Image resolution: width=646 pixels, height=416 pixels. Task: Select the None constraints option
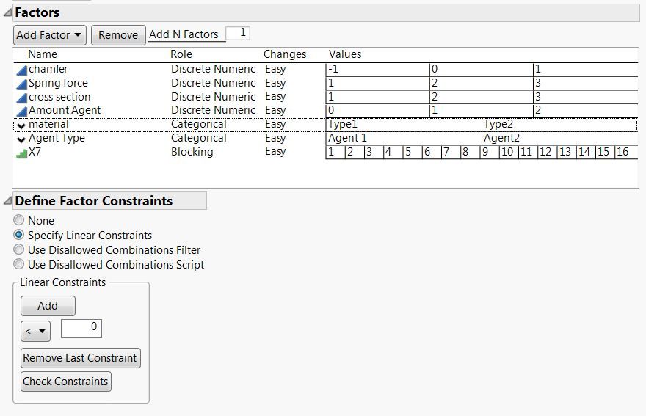[19, 221]
